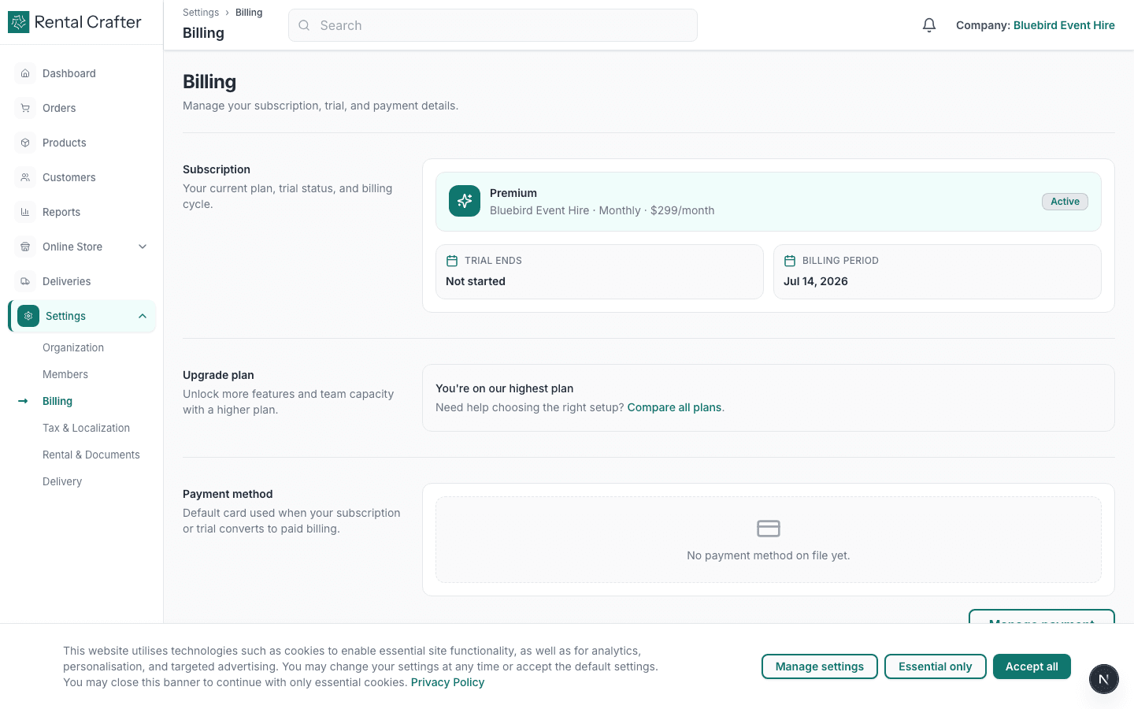Image resolution: width=1134 pixels, height=709 pixels.
Task: Select Members settings sub-item
Action: point(65,374)
